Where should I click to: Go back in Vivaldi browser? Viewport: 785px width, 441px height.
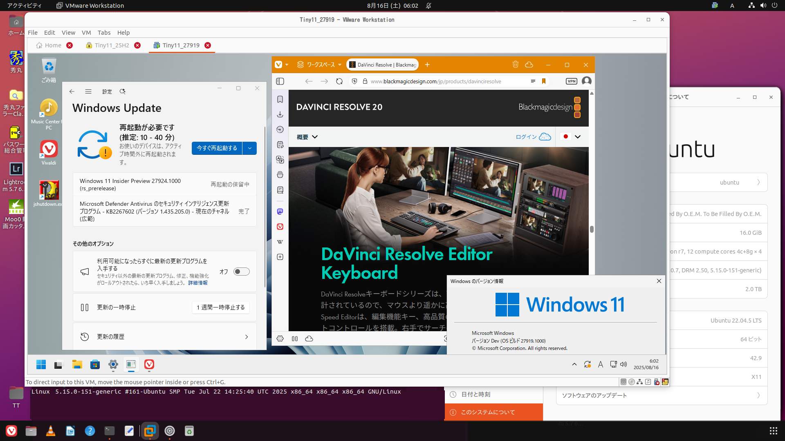(x=309, y=81)
